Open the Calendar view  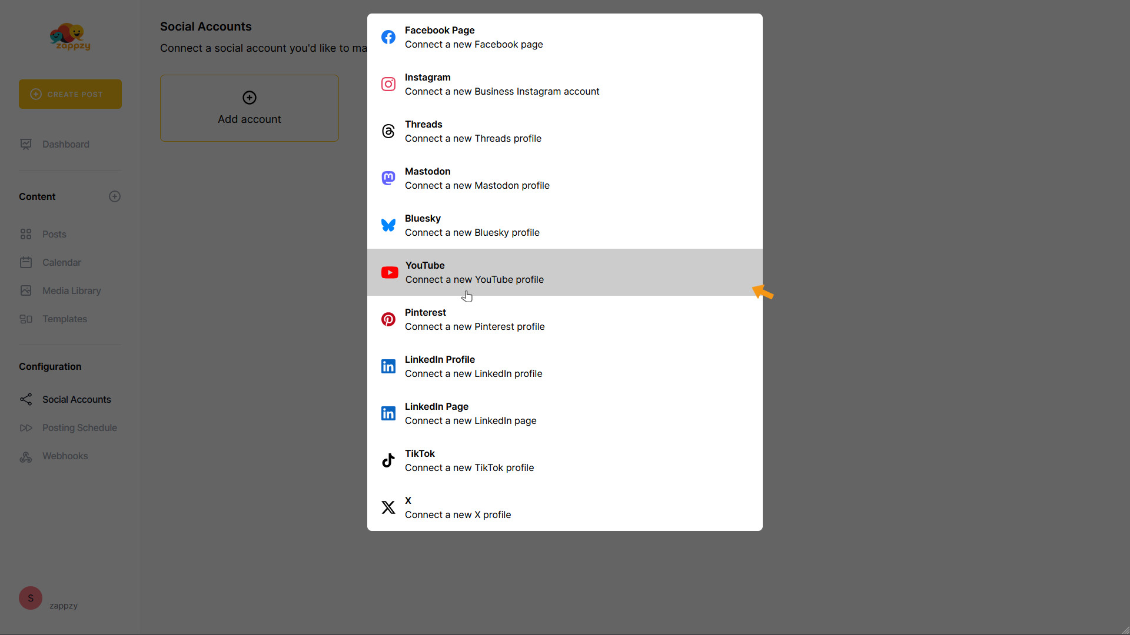(x=62, y=262)
